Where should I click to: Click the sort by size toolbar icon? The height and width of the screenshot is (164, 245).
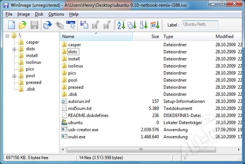coord(143,25)
